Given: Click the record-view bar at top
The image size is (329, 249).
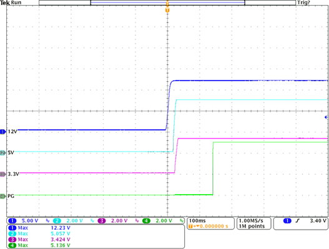Looking at the screenshot, I should (167, 2).
